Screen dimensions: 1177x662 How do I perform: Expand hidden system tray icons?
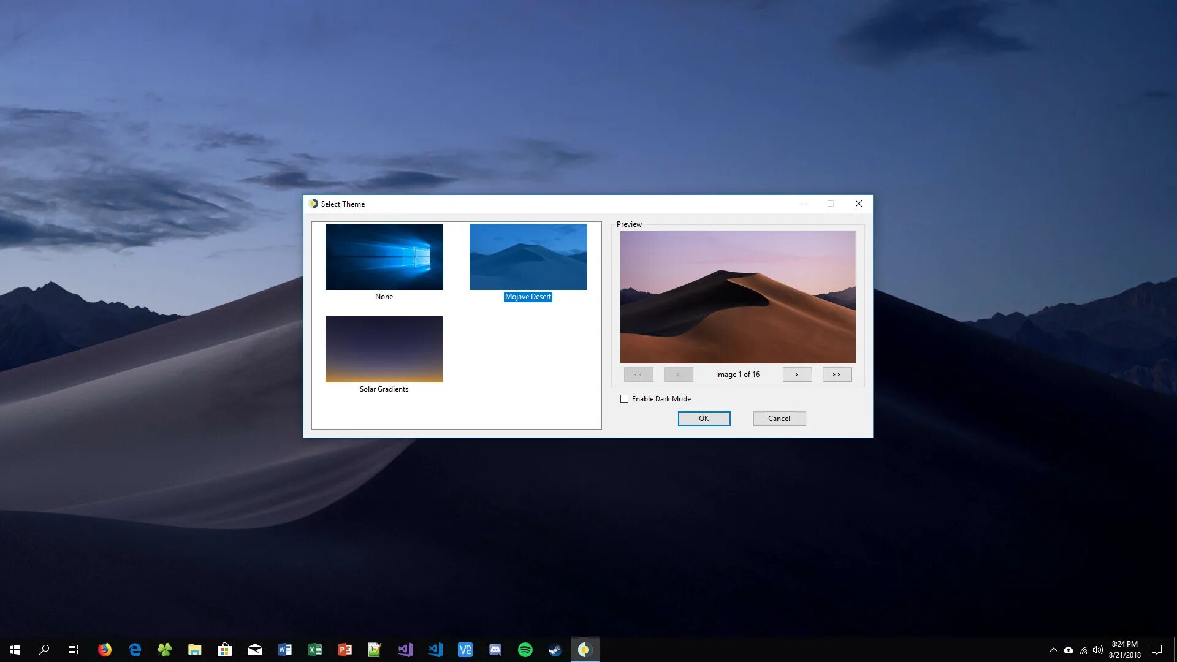pos(1053,650)
